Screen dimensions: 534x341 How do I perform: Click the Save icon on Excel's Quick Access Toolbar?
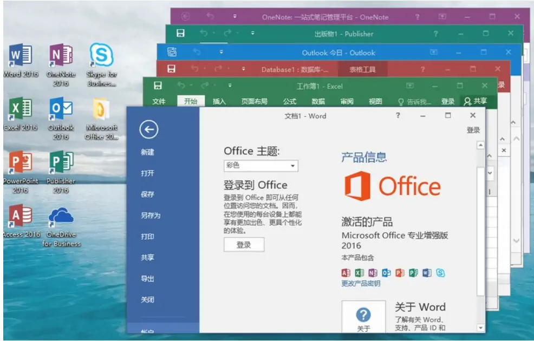point(158,86)
